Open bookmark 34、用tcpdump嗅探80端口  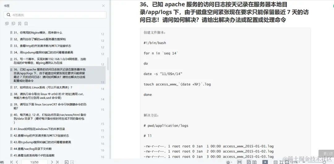point(43,52)
